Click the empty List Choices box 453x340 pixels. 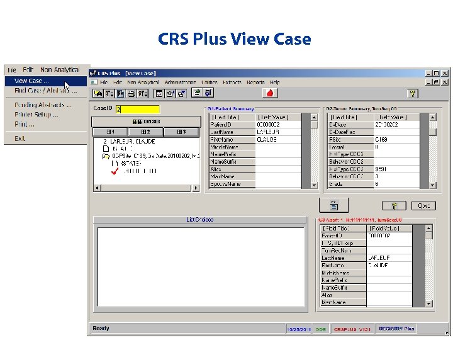click(201, 267)
